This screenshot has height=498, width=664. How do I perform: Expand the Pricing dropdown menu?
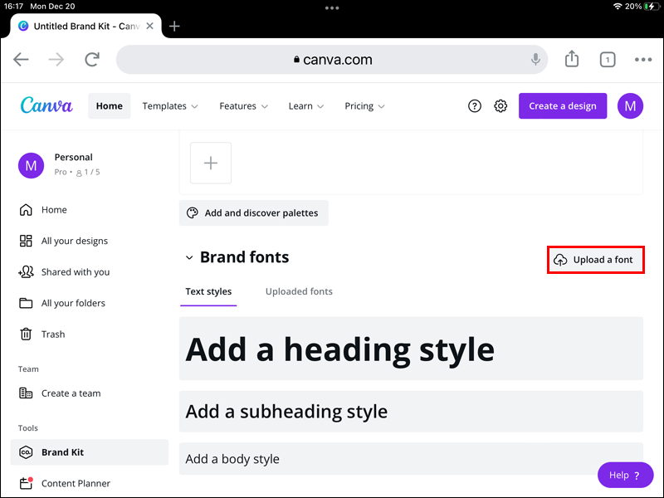pos(364,106)
